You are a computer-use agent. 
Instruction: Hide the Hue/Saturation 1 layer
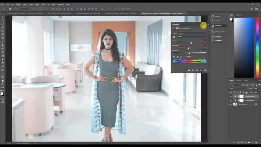pyautogui.click(x=230, y=96)
